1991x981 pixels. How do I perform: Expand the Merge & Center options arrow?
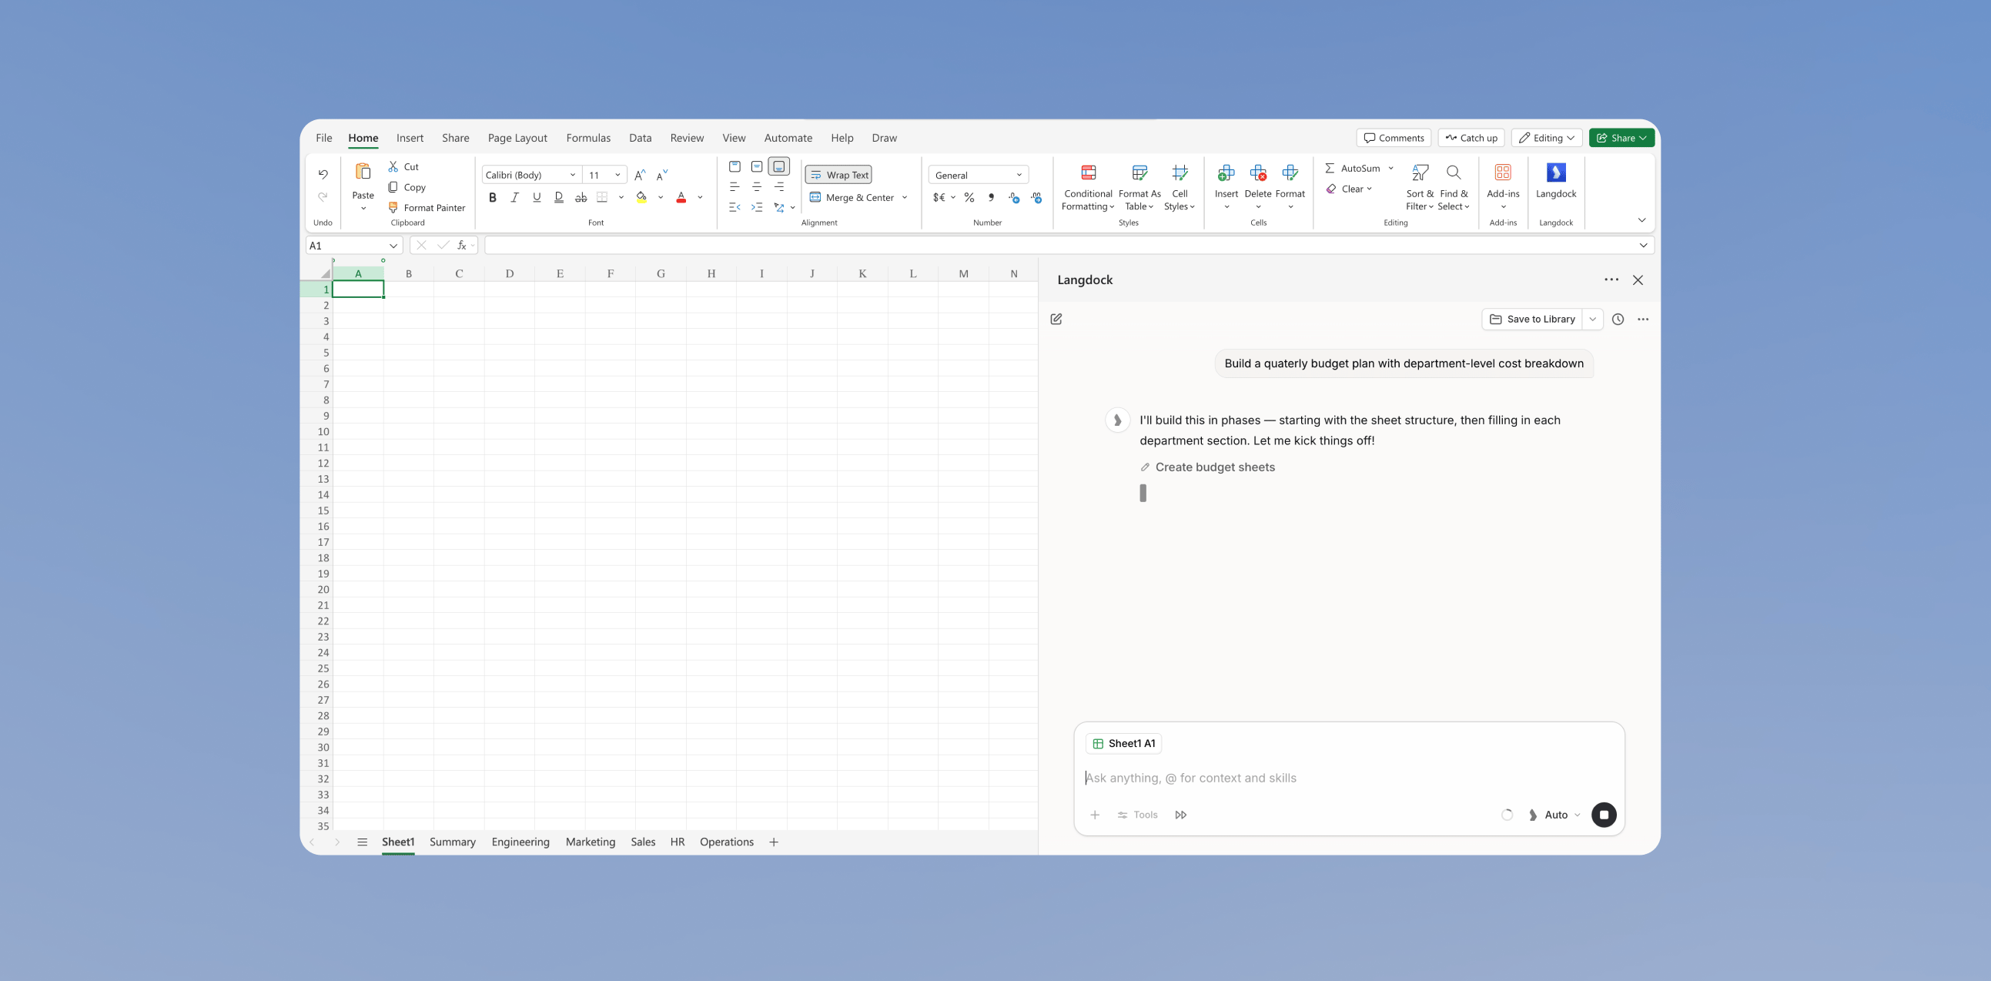(905, 198)
